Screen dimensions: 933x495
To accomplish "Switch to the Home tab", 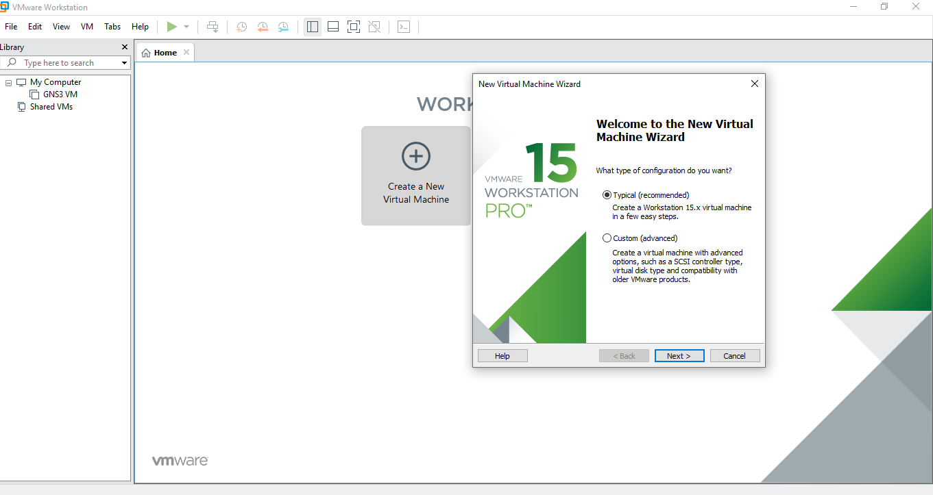I will click(165, 51).
